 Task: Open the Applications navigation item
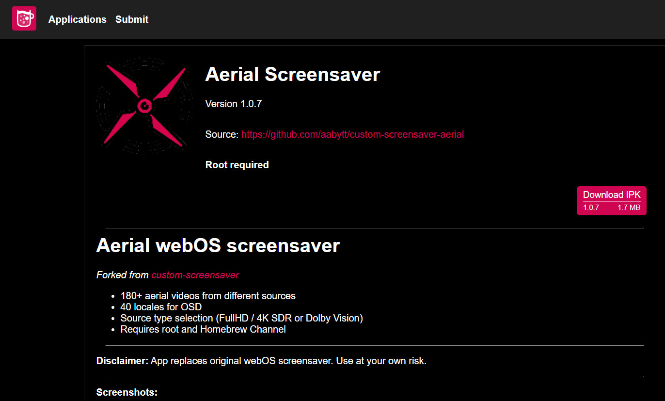pyautogui.click(x=78, y=19)
